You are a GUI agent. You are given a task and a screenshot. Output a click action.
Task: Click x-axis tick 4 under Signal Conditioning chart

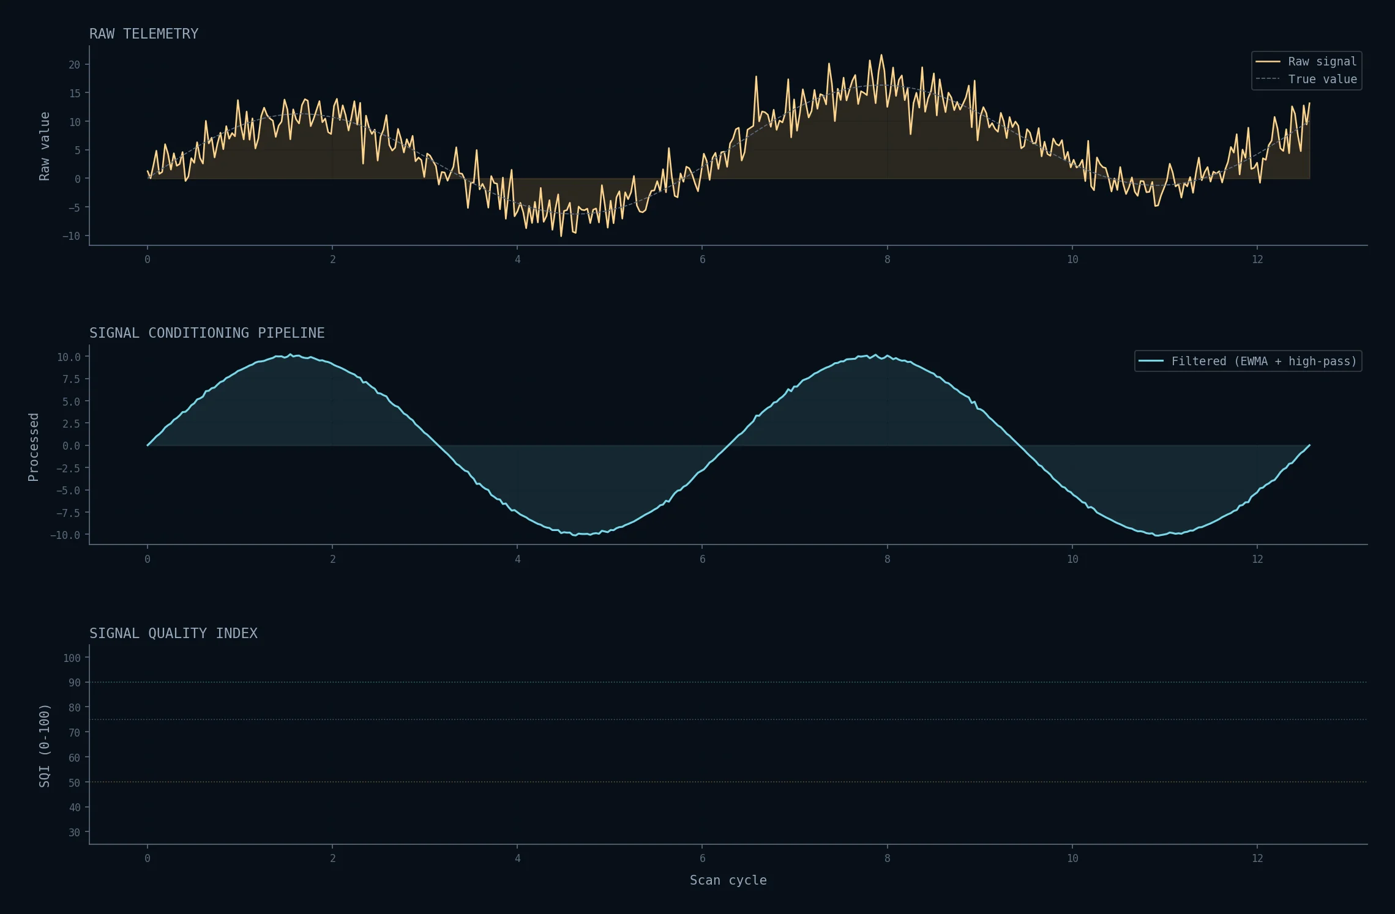(x=517, y=559)
